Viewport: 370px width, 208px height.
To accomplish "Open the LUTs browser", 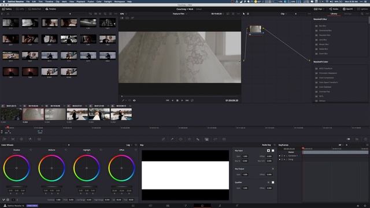I will [x=20, y=9].
